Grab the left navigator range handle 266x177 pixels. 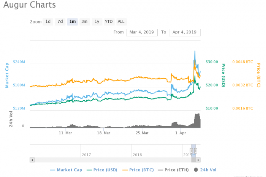192,150
